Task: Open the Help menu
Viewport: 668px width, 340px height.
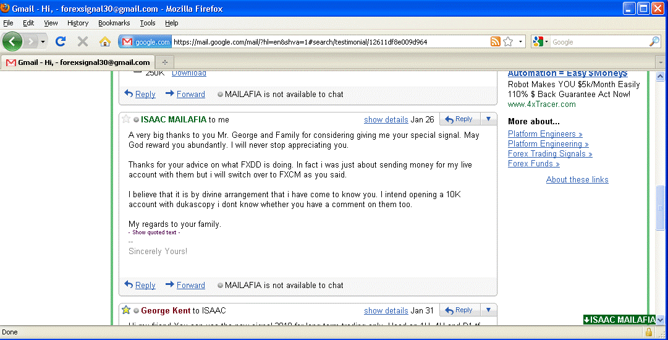Action: 171,23
